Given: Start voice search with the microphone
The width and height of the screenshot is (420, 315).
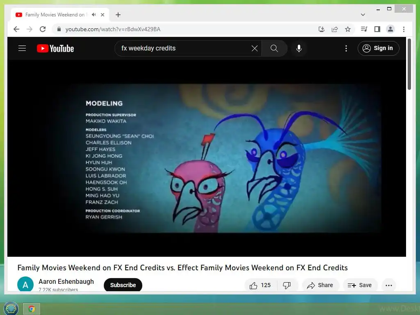Looking at the screenshot, I should tap(299, 48).
